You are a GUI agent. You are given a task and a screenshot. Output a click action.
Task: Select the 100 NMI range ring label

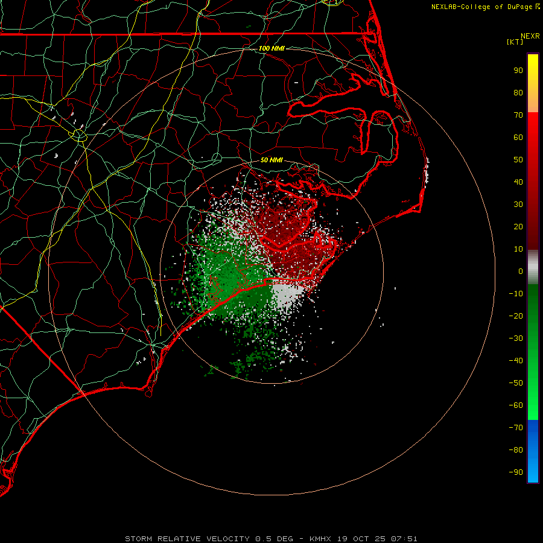[x=271, y=48]
